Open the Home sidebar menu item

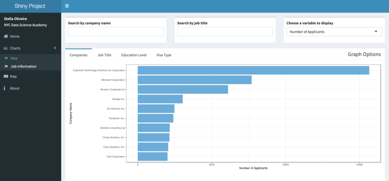pos(30,36)
